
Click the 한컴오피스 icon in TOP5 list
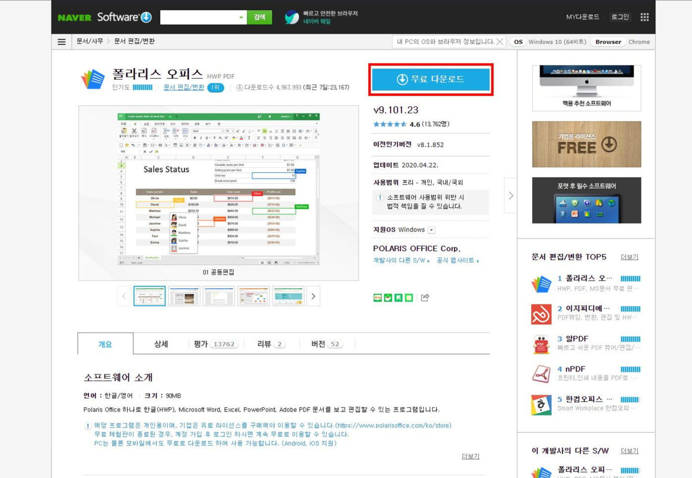(x=541, y=405)
